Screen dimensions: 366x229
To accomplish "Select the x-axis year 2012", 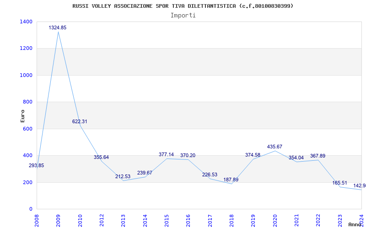I will click(x=102, y=220).
